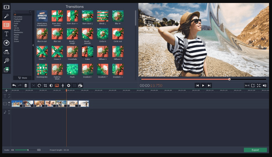Switch preview to fullscreen mode
The width and height of the screenshot is (272, 157).
click(259, 85)
